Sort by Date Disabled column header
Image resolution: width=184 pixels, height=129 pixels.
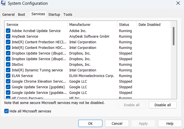tap(153, 24)
